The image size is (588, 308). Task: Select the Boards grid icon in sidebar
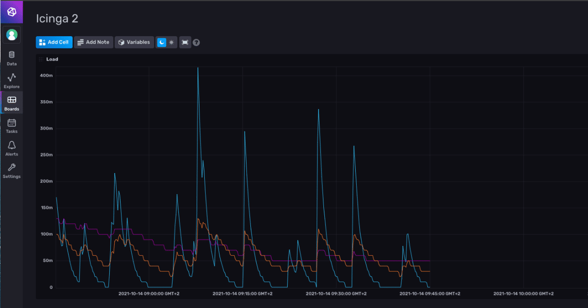tap(11, 102)
